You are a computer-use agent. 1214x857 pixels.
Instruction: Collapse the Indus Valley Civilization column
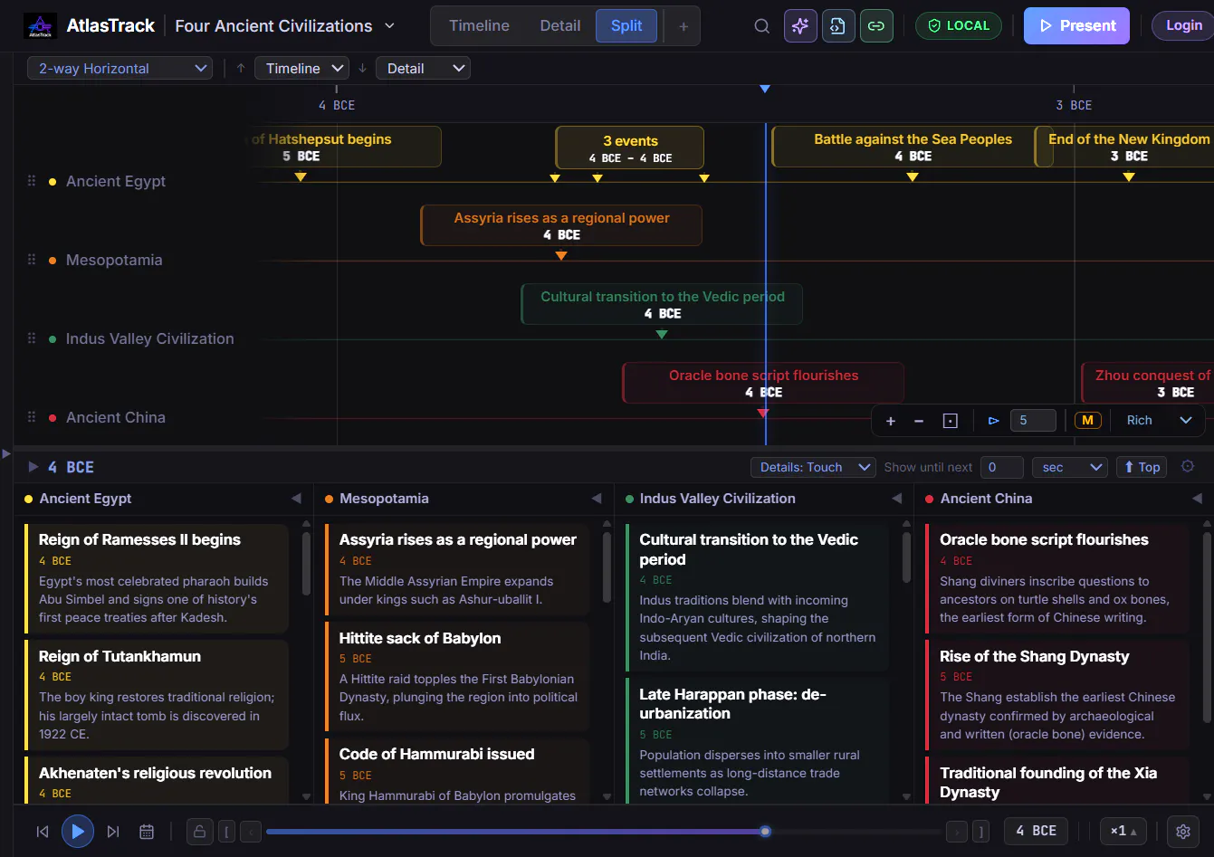[x=897, y=499]
